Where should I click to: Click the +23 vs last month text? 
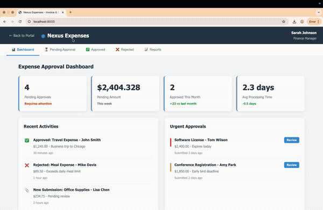tap(183, 104)
